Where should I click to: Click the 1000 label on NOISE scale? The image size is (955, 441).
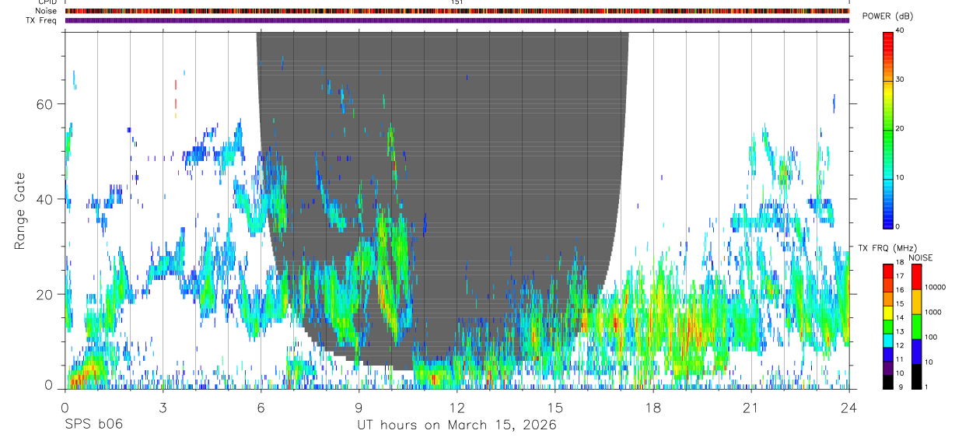933,312
